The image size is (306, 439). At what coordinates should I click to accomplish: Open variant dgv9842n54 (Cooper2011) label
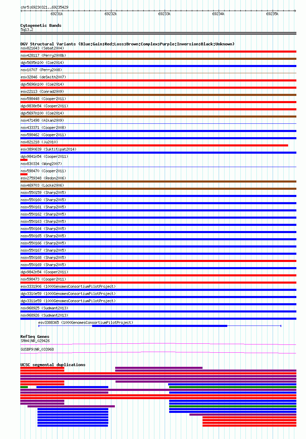tap(44, 272)
